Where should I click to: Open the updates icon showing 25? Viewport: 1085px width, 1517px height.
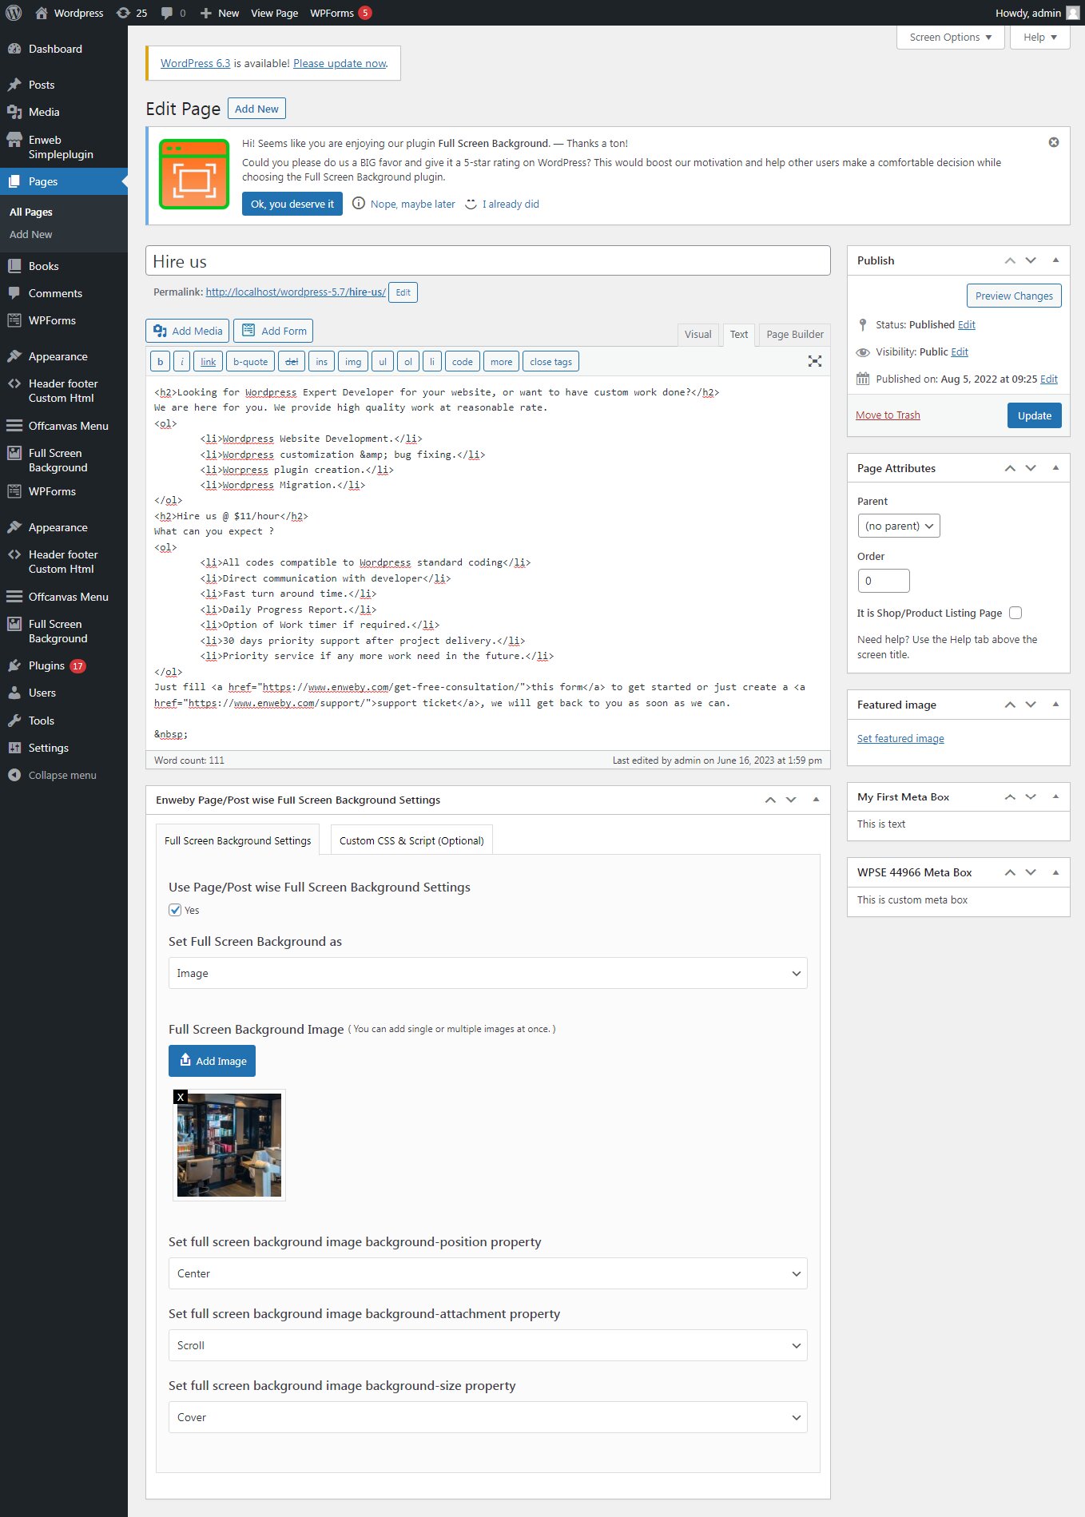(x=132, y=13)
